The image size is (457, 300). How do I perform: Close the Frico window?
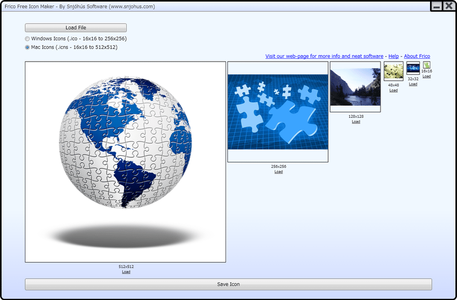pos(449,6)
